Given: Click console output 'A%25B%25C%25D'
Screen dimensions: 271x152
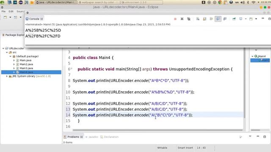Looking at the screenshot, I should pyautogui.click(x=43, y=30).
